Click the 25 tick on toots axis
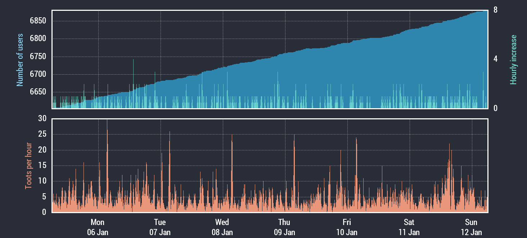Viewport: 527px width, 238px height. coord(42,135)
